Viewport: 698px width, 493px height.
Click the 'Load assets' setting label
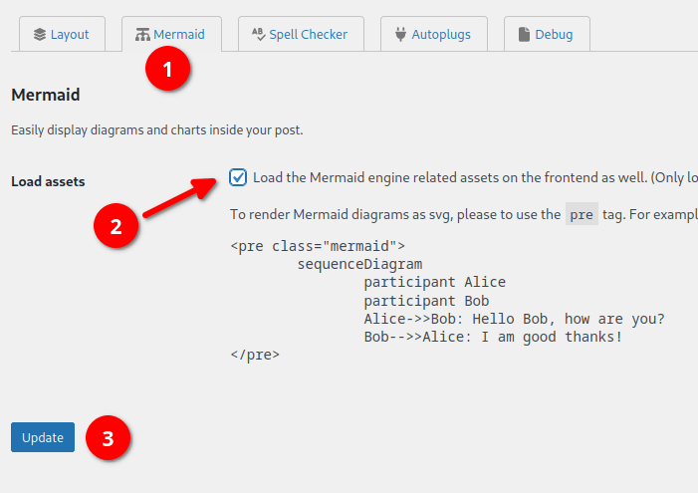(48, 181)
